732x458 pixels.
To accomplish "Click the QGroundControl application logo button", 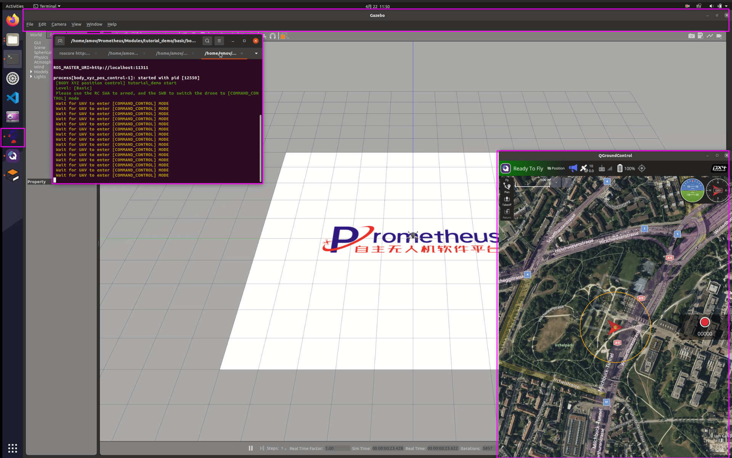I will pyautogui.click(x=506, y=168).
